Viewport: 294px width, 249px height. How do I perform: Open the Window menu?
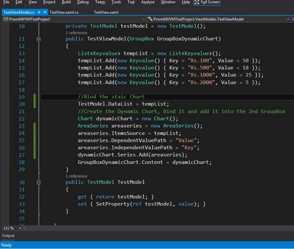(168, 2)
